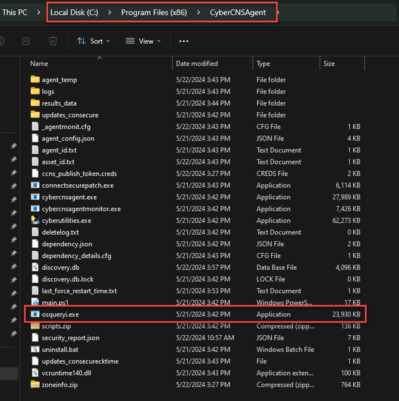Open the Sort dropdown menu
Screen dimensions: 399x401
coord(94,41)
